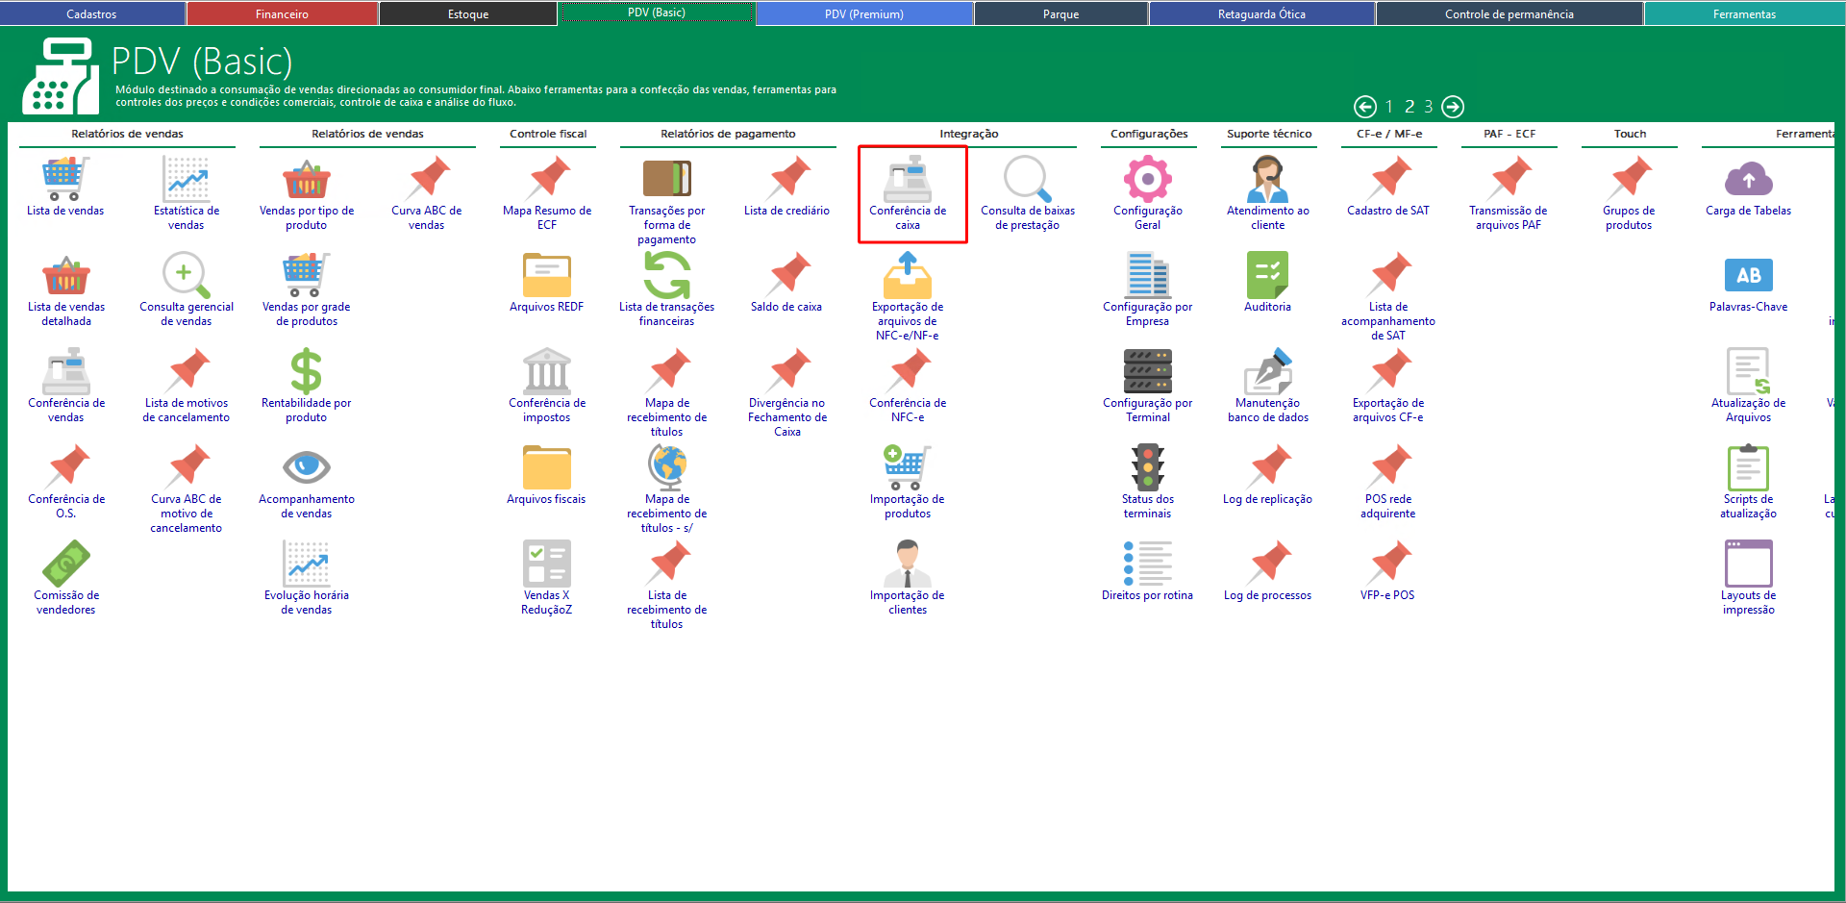Go to previous page with left arrow
The height and width of the screenshot is (903, 1846).
click(x=1364, y=107)
